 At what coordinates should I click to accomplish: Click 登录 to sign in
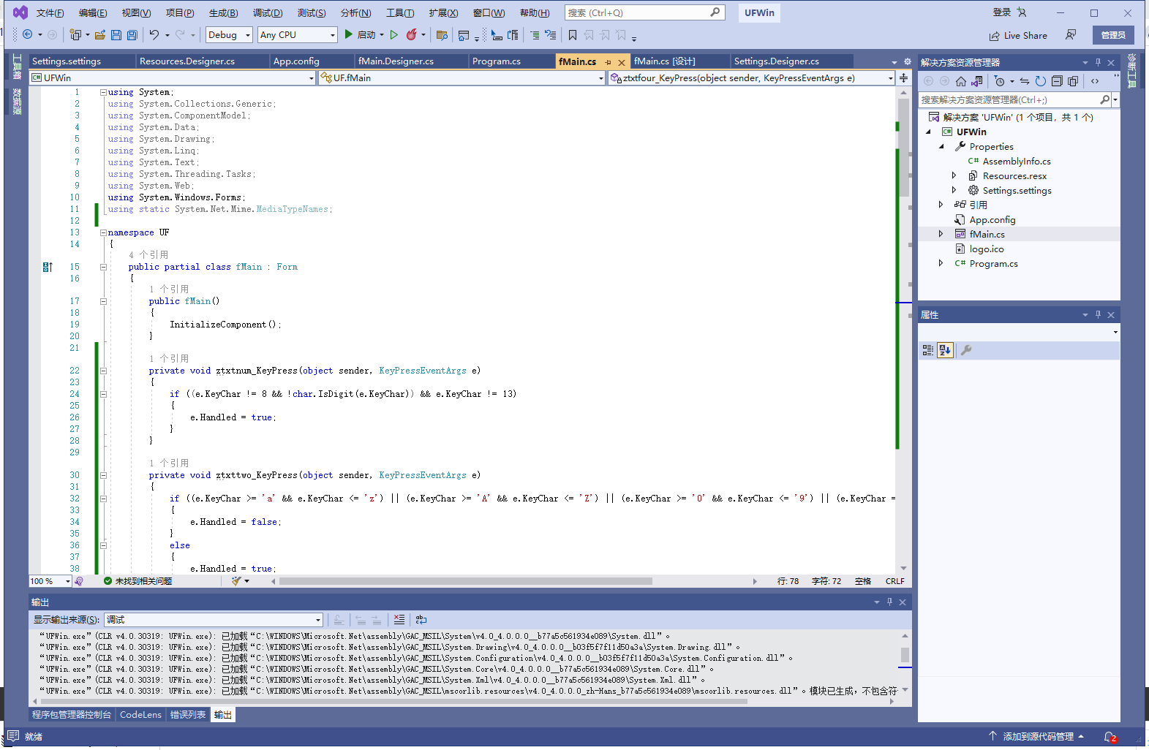coord(1002,12)
